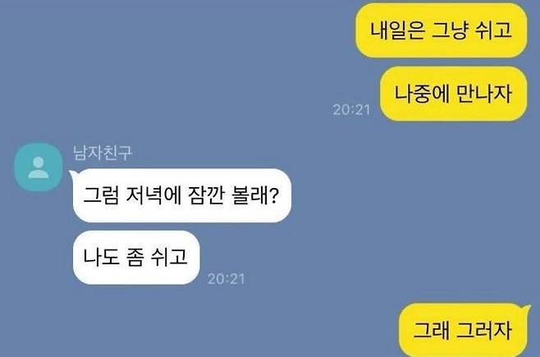The image size is (540, 357).
Task: Click the sender name 남자친구
Action: (103, 153)
